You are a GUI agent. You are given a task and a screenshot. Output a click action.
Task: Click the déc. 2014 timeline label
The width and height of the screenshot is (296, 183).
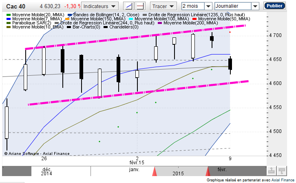(46, 171)
